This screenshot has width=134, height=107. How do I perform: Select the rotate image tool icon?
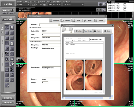(7, 48)
